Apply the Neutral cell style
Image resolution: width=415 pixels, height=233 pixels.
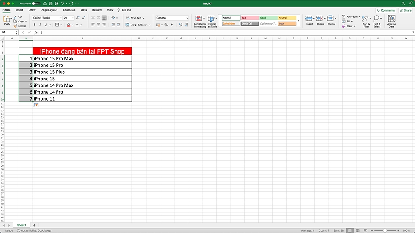point(287,18)
